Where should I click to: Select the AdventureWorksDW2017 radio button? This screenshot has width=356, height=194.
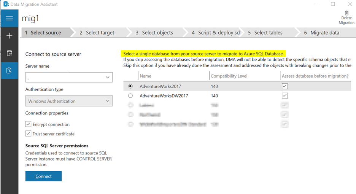pos(130,95)
